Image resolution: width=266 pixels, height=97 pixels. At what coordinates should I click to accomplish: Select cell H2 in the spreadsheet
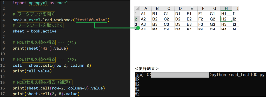point(226,19)
